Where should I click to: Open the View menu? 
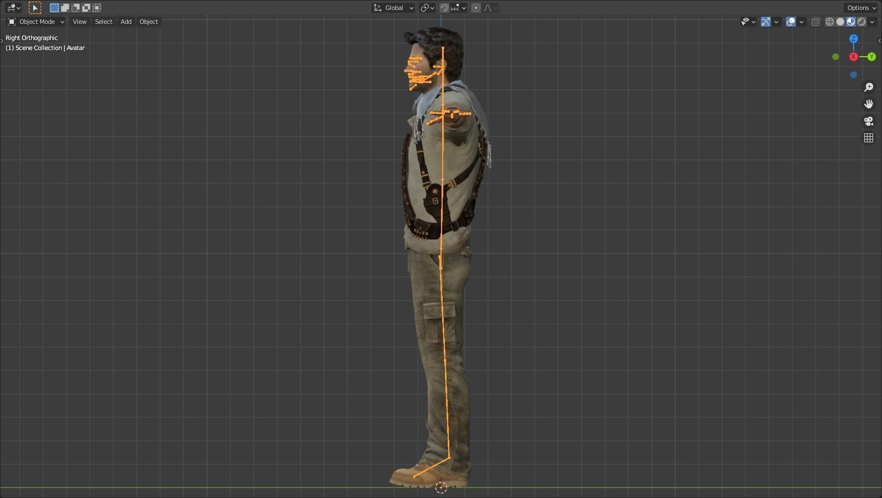pyautogui.click(x=80, y=22)
